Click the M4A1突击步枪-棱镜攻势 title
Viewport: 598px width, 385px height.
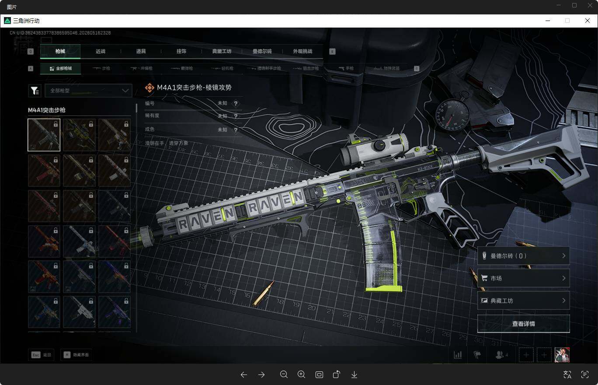pyautogui.click(x=194, y=87)
